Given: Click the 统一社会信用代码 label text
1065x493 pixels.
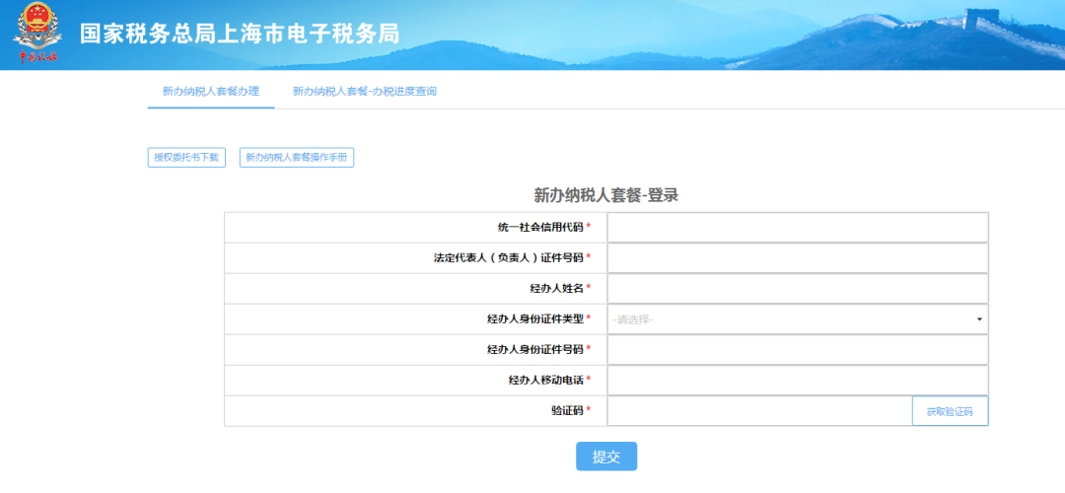Looking at the screenshot, I should pyautogui.click(x=540, y=228).
